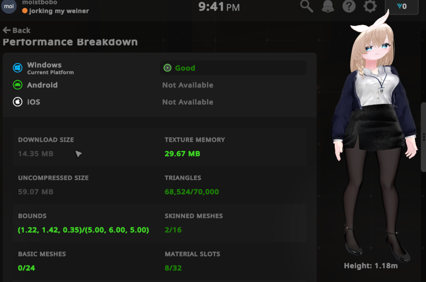This screenshot has width=426, height=282.
Task: Click the 9:41 PM clock
Action: tap(219, 7)
